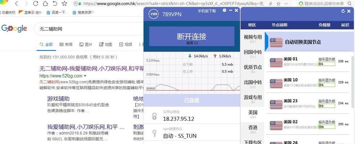Viewport: 355px width, 144px height.
Task: Open the 自动 - SS_TUN protocol selector
Action: [180, 136]
